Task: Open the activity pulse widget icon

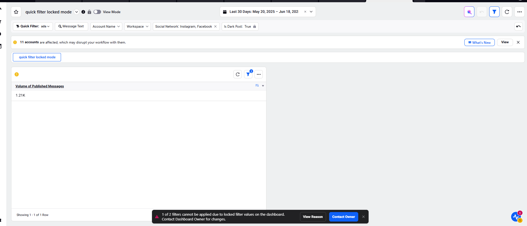Action: pyautogui.click(x=516, y=217)
